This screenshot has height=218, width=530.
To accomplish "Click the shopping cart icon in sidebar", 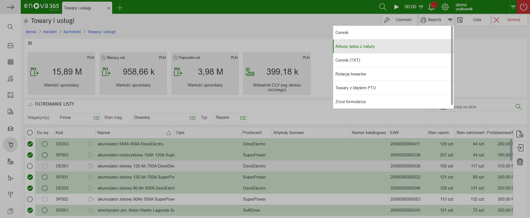I will click(x=10, y=145).
